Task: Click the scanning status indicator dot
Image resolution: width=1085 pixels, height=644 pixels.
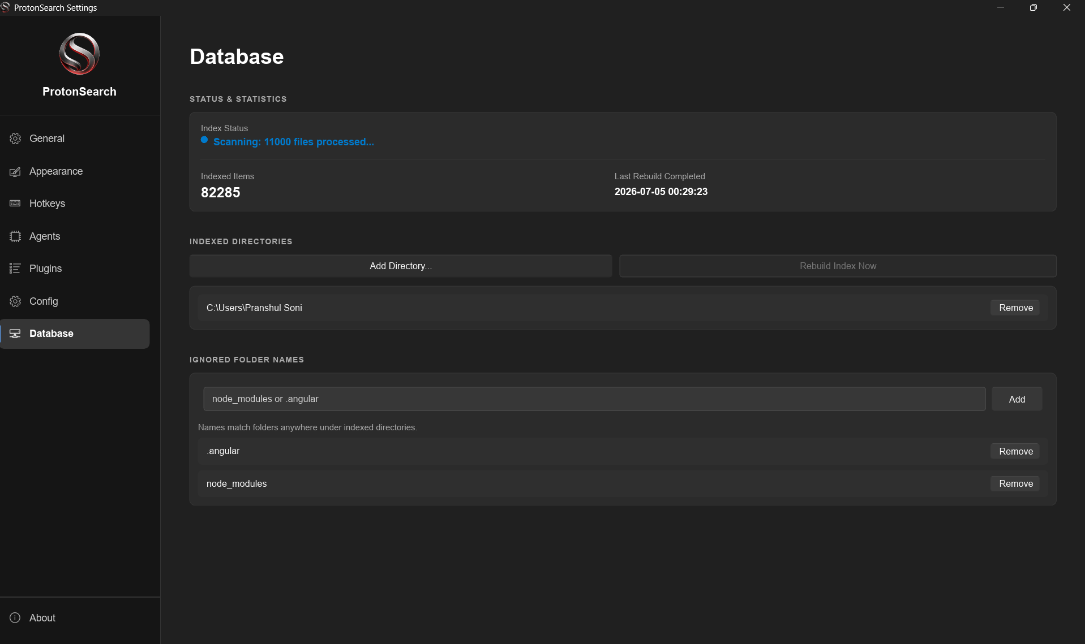Action: (x=204, y=140)
